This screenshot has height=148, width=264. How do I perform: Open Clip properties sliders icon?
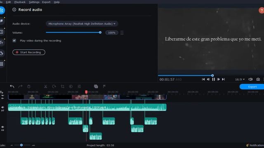(79, 86)
